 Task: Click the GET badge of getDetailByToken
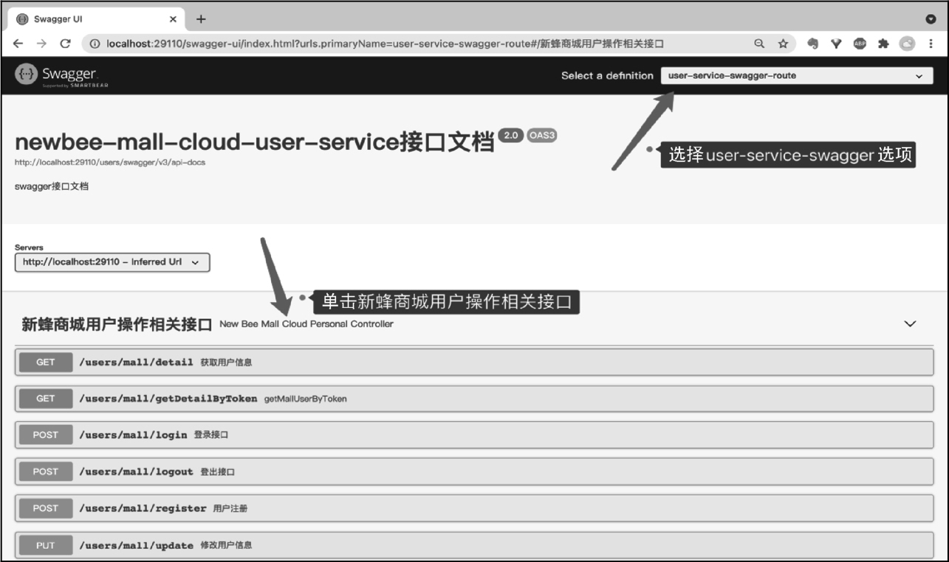coord(46,398)
